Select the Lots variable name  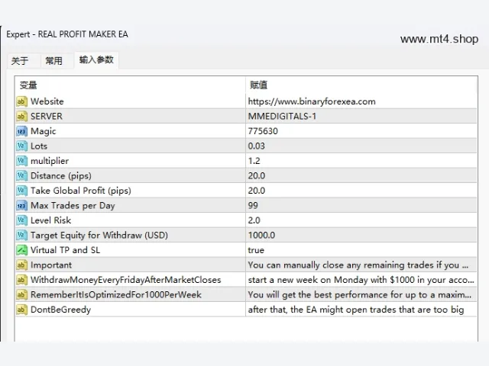39,146
